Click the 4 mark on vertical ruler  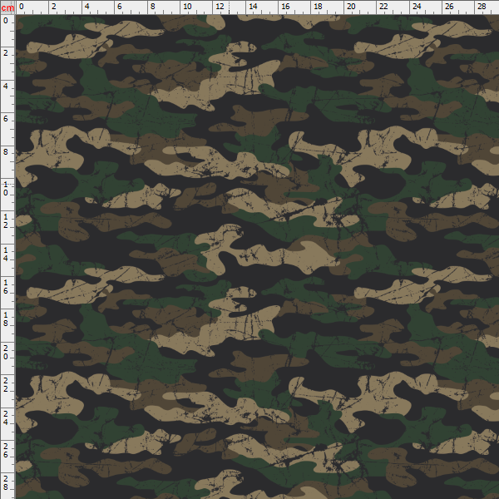(x=6, y=86)
